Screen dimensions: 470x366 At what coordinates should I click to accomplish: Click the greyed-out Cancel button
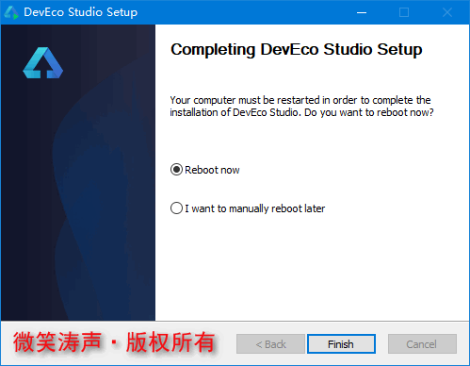coord(422,344)
